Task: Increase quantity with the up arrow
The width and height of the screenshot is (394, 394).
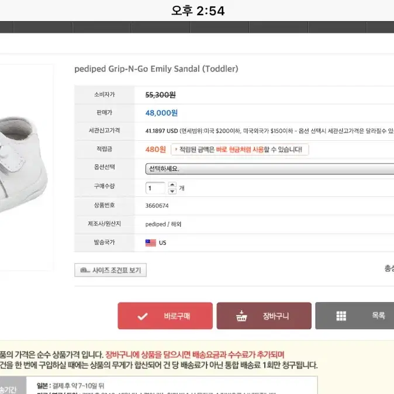Action: [x=172, y=185]
